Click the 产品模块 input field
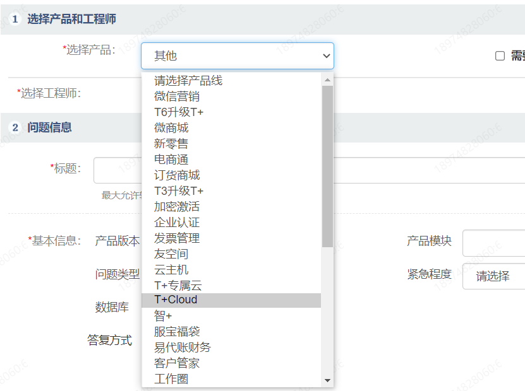Screen dimensions: 525x391 point(493,243)
